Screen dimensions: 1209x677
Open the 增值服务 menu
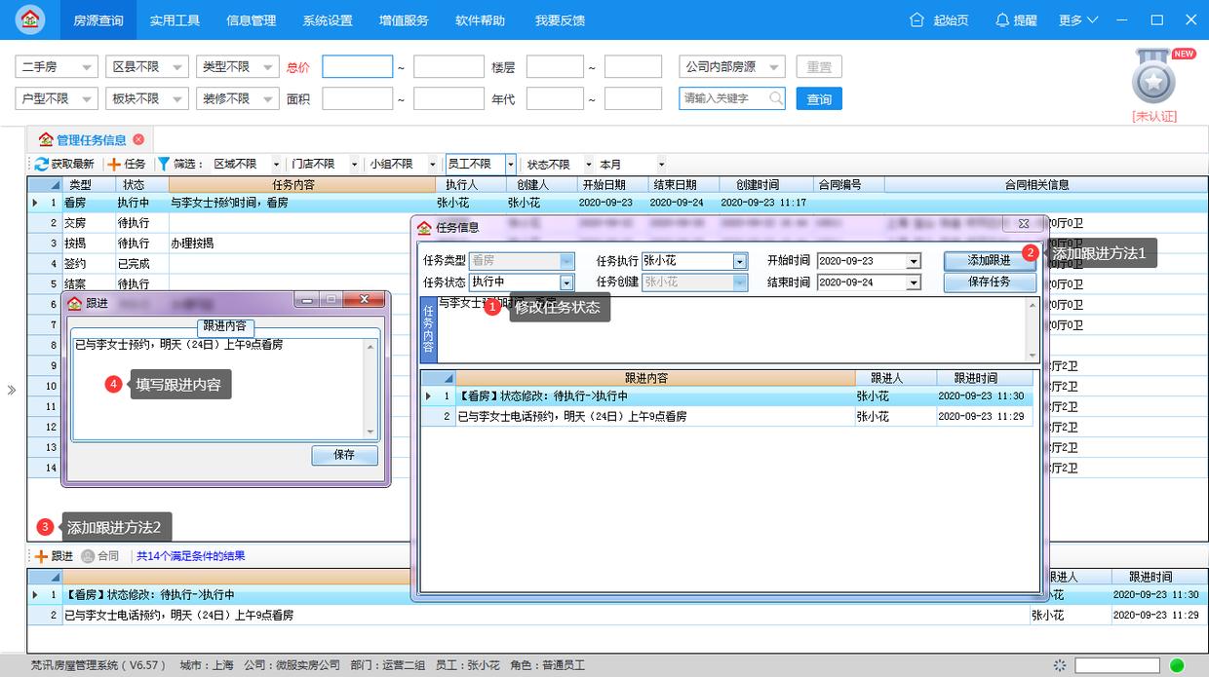point(403,19)
